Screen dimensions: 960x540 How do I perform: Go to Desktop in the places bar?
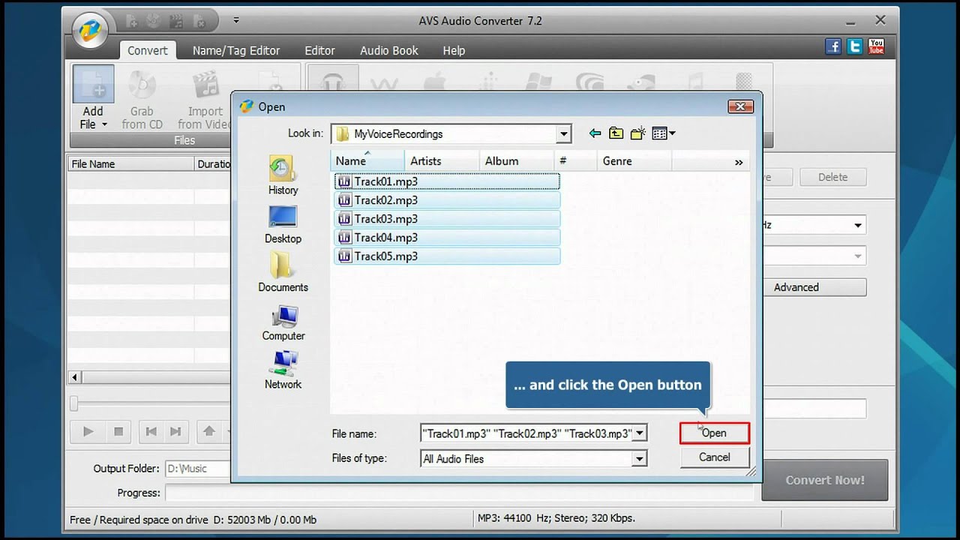(x=283, y=225)
